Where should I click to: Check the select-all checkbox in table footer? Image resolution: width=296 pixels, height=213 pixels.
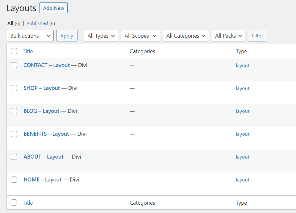(14, 202)
